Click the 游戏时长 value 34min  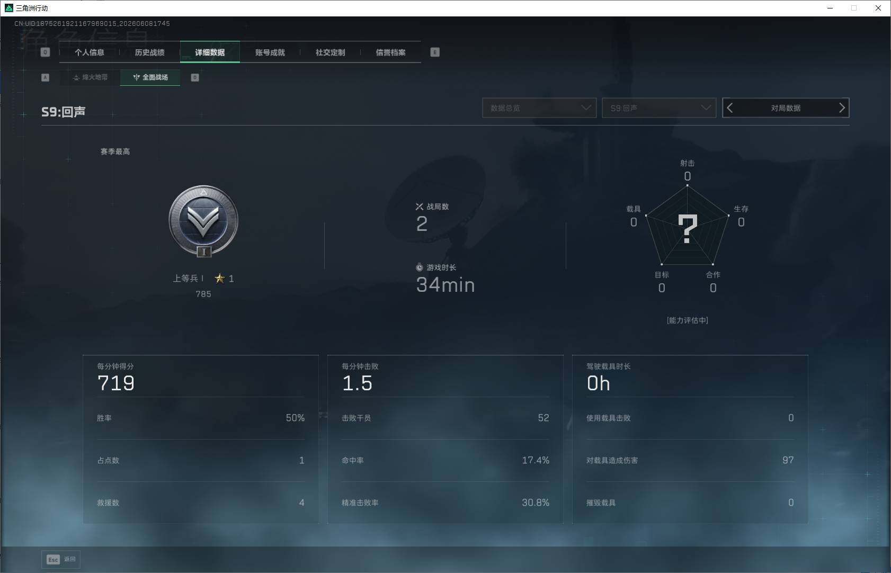click(x=445, y=285)
